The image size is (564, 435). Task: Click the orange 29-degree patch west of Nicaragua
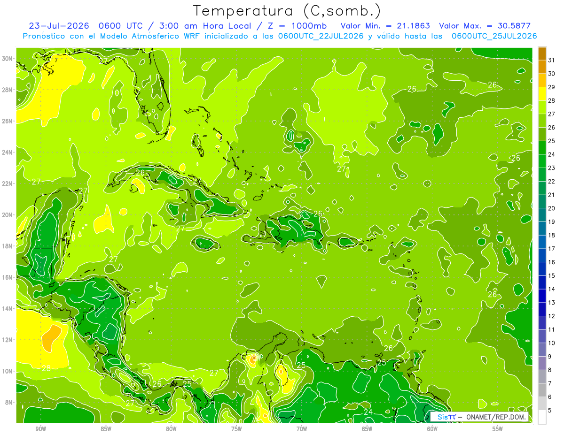coord(51,338)
